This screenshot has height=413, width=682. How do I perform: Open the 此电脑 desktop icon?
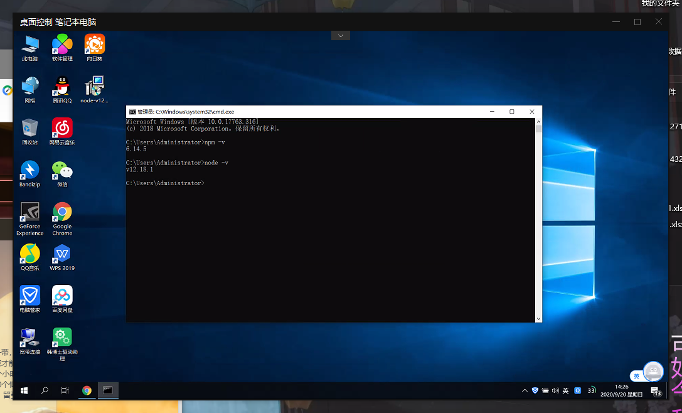[30, 45]
